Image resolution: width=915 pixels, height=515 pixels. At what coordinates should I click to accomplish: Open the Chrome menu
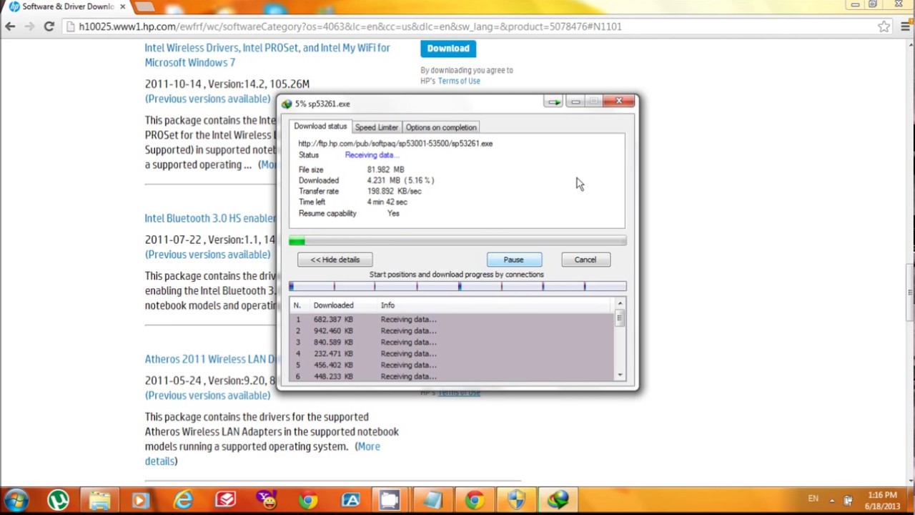[x=904, y=26]
